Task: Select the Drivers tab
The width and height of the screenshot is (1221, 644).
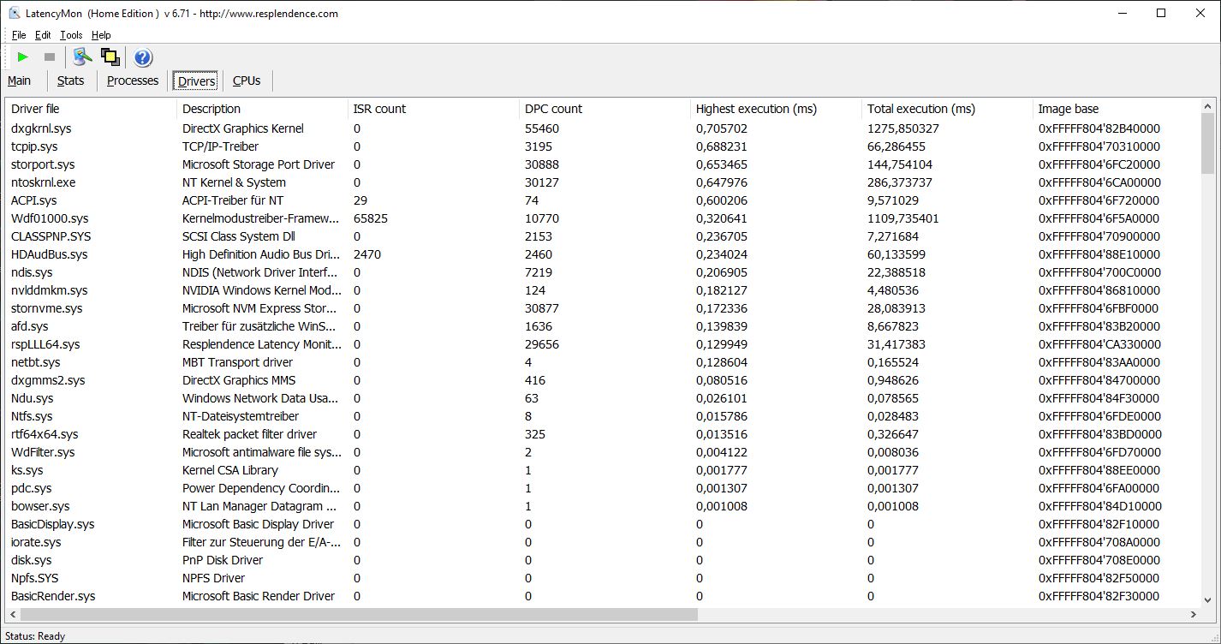Action: pos(196,81)
